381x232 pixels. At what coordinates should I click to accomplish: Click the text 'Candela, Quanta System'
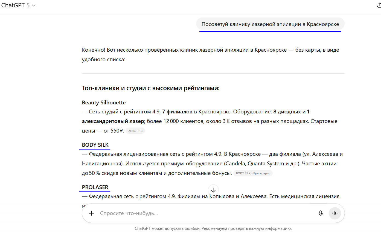coord(255,163)
